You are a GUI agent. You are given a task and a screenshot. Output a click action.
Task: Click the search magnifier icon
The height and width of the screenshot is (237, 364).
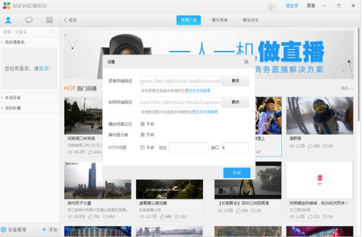pyautogui.click(x=52, y=32)
